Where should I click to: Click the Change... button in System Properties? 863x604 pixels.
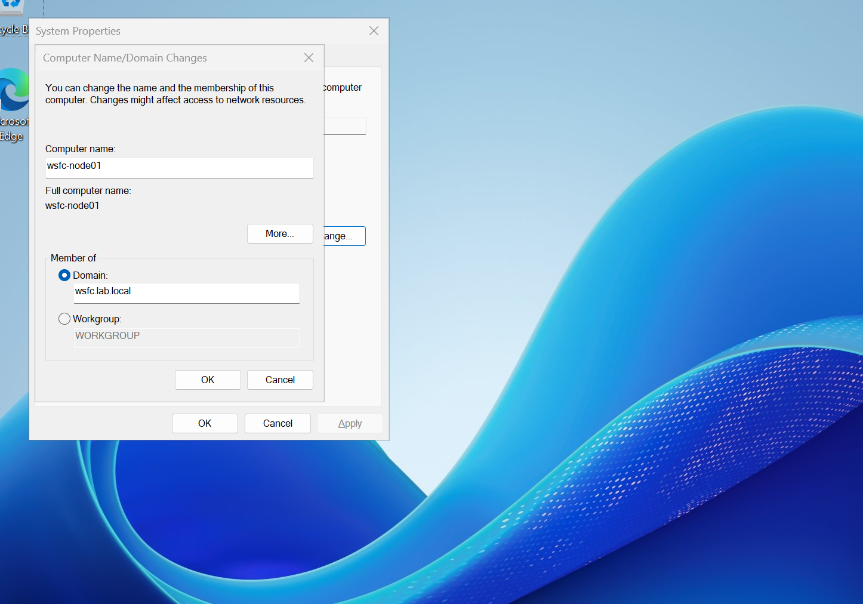click(x=345, y=236)
